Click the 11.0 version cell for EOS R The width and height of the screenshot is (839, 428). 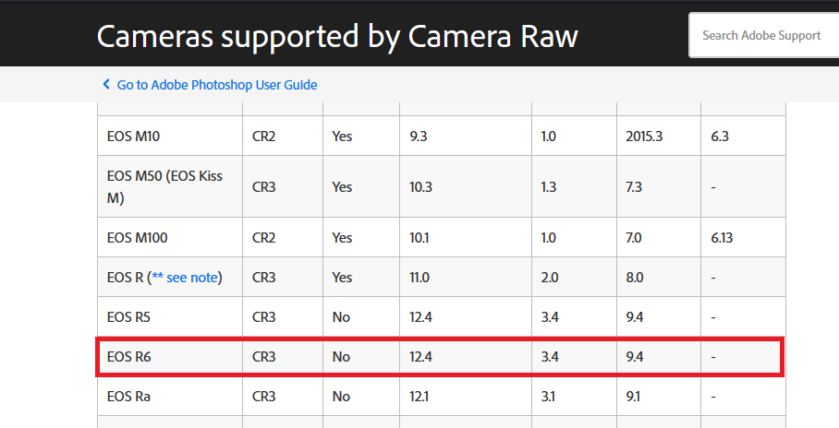coord(419,278)
